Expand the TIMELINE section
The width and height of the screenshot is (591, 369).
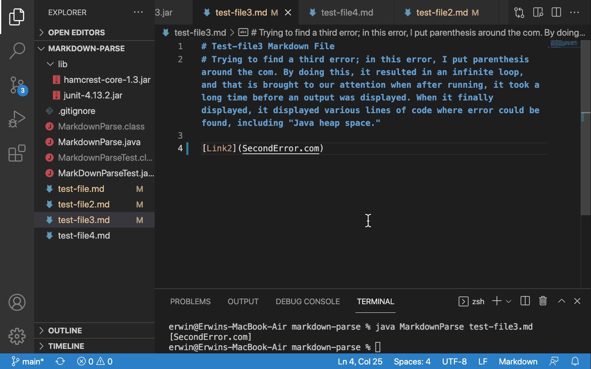pyautogui.click(x=94, y=346)
